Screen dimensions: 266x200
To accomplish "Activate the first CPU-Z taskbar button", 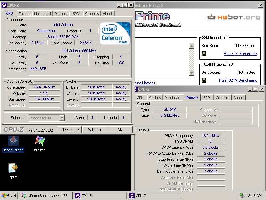I will click(x=100, y=196).
